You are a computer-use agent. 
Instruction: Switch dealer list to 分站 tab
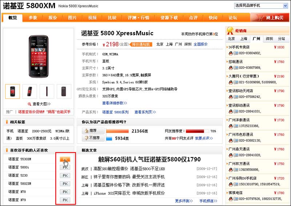pos(281,39)
